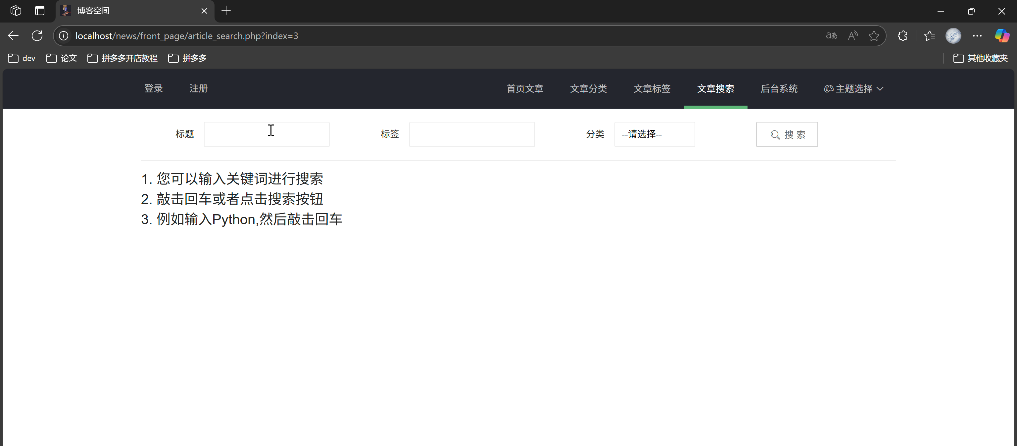Expand the 主题选择 theme dropdown
1017x446 pixels.
pyautogui.click(x=853, y=88)
